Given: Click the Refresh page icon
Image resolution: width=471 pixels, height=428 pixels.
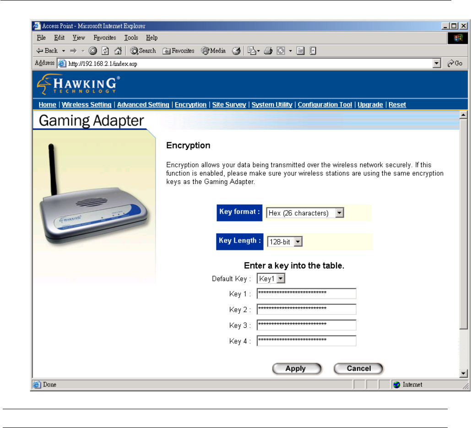Looking at the screenshot, I should [105, 51].
